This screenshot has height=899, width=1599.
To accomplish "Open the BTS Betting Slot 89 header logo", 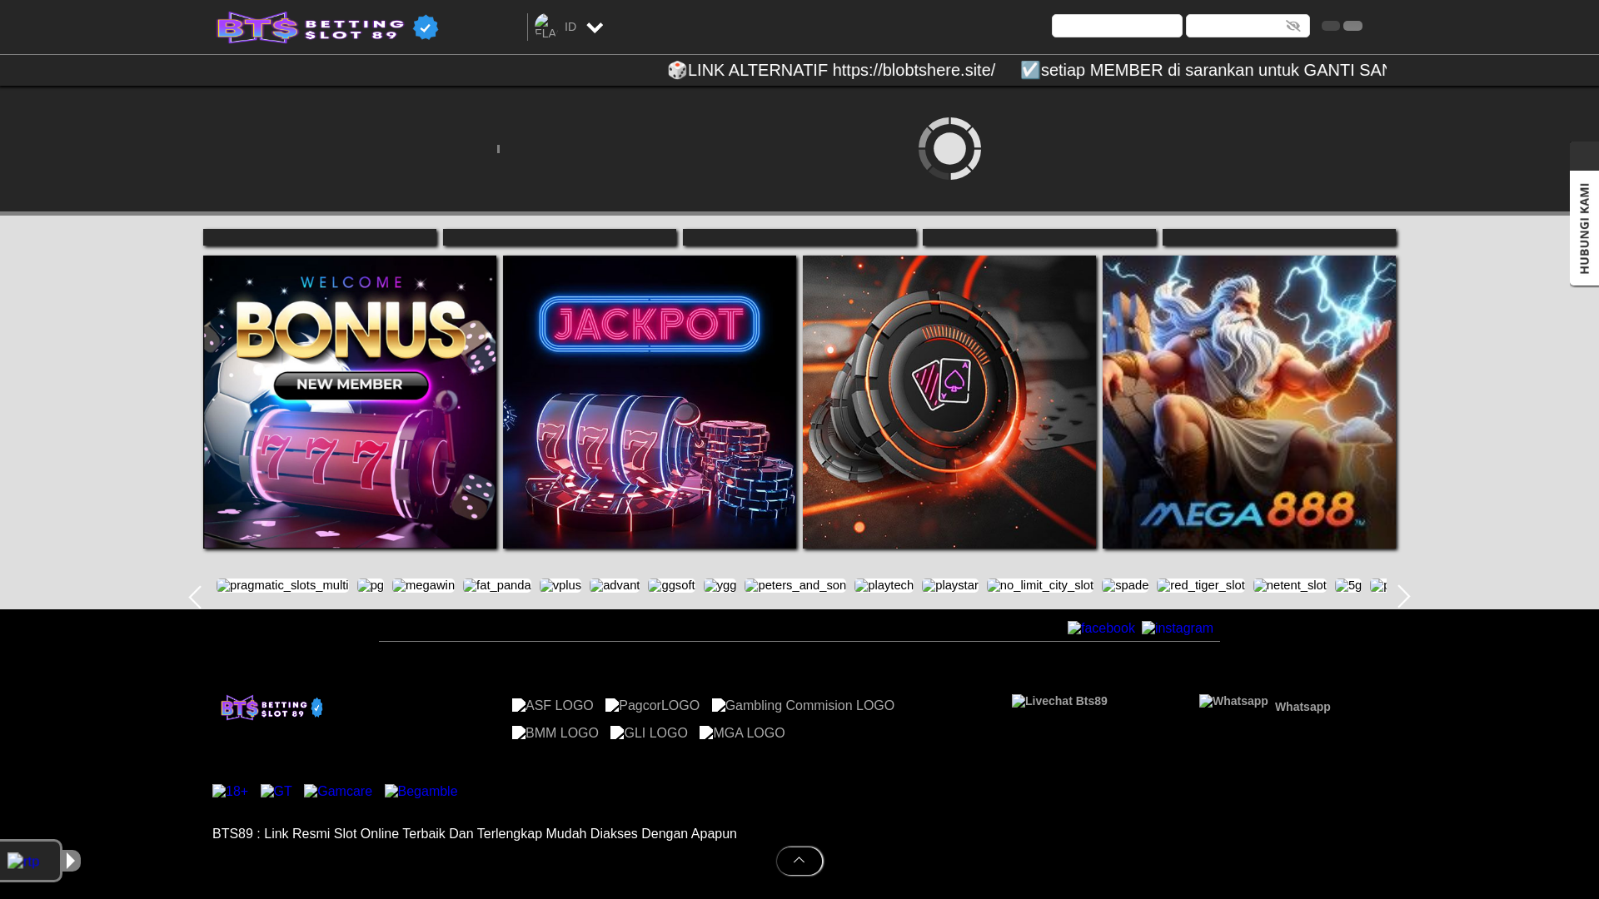I will click(x=327, y=27).
